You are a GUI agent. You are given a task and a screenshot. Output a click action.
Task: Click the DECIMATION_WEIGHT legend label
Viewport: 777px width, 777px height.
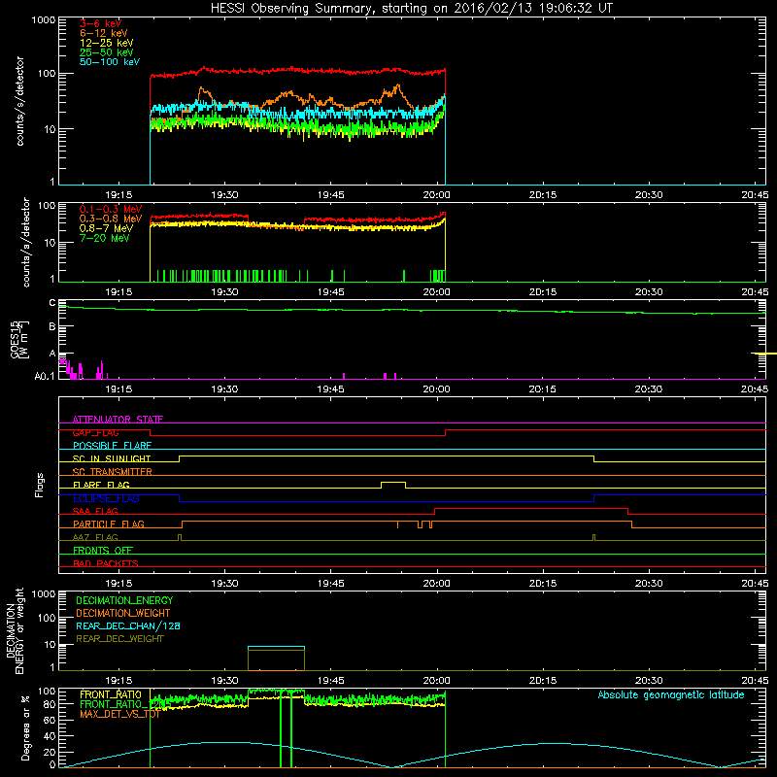(x=123, y=613)
